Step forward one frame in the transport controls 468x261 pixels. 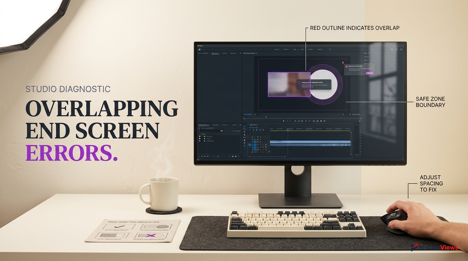306,121
